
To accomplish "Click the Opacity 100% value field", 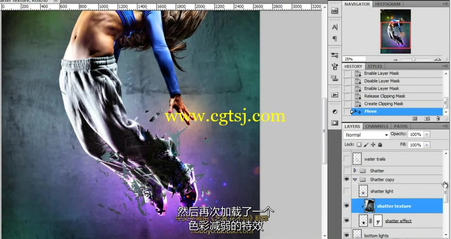I will [415, 134].
